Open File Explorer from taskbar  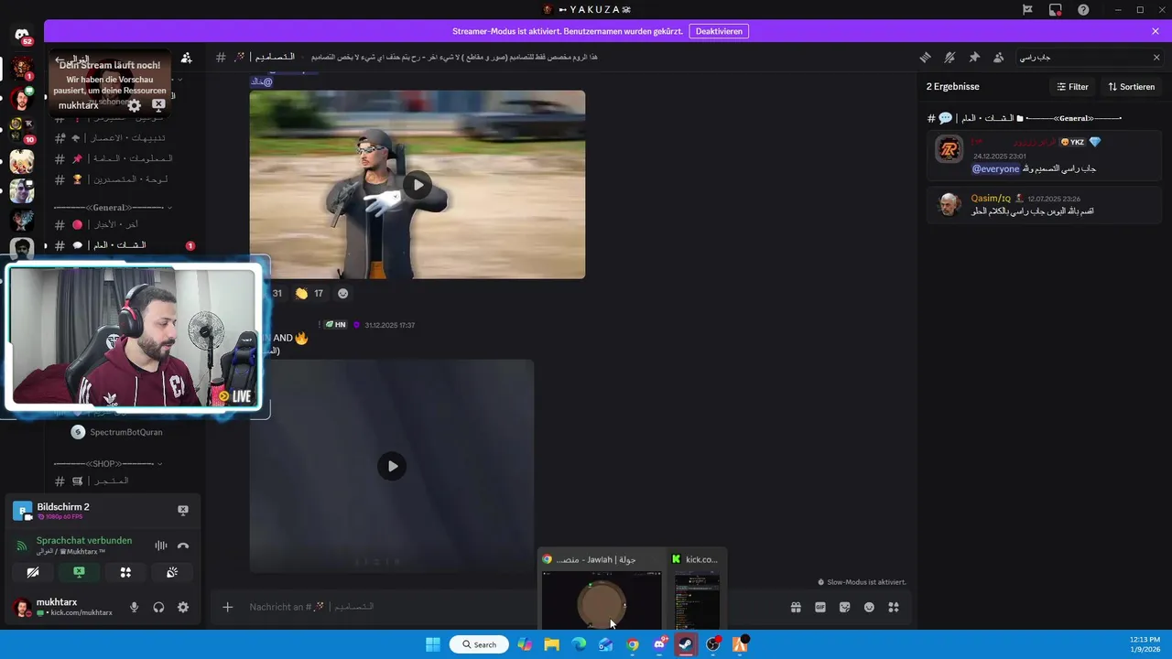[551, 644]
